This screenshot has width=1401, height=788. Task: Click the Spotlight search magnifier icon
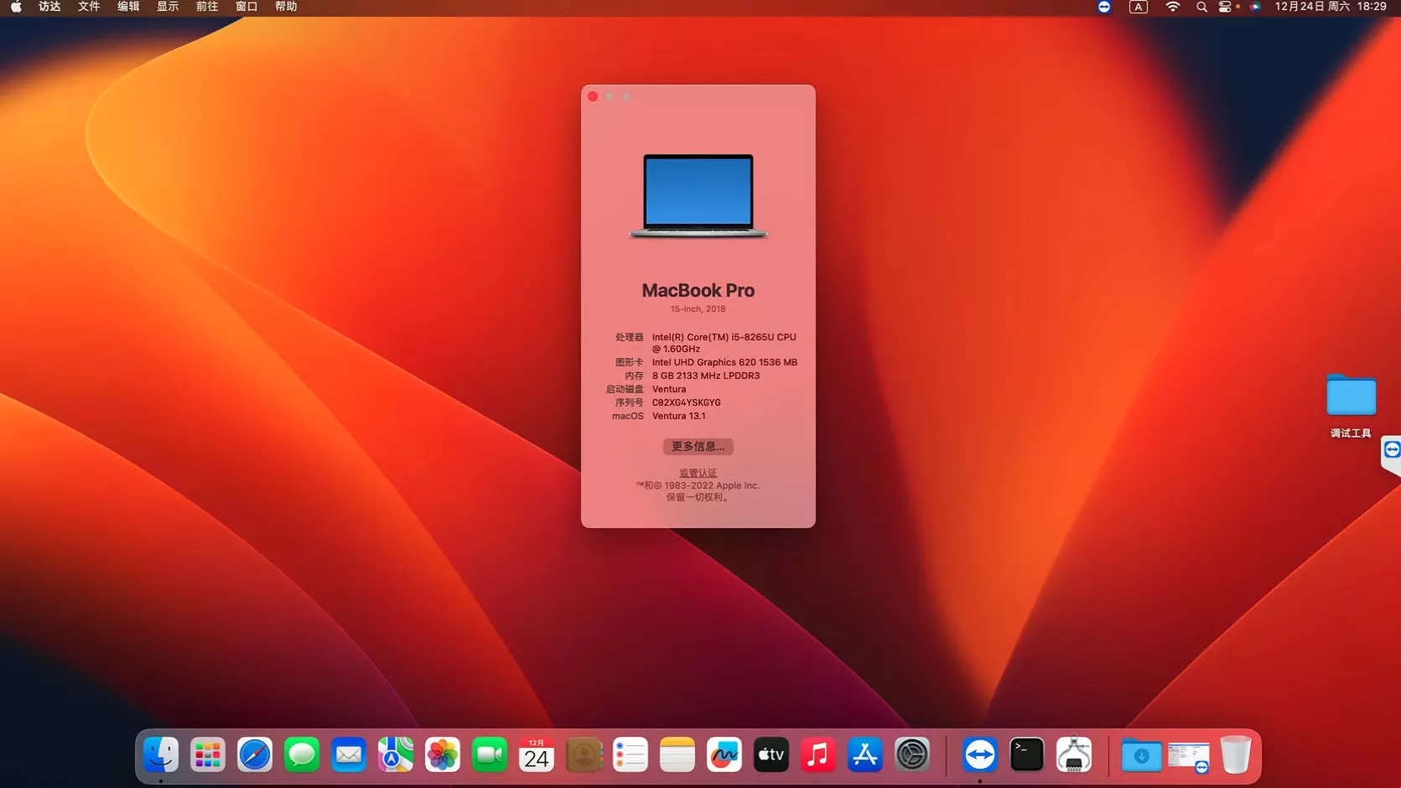click(1201, 7)
